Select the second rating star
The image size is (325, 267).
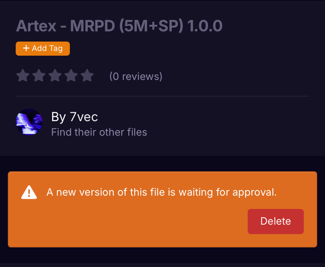coord(39,76)
